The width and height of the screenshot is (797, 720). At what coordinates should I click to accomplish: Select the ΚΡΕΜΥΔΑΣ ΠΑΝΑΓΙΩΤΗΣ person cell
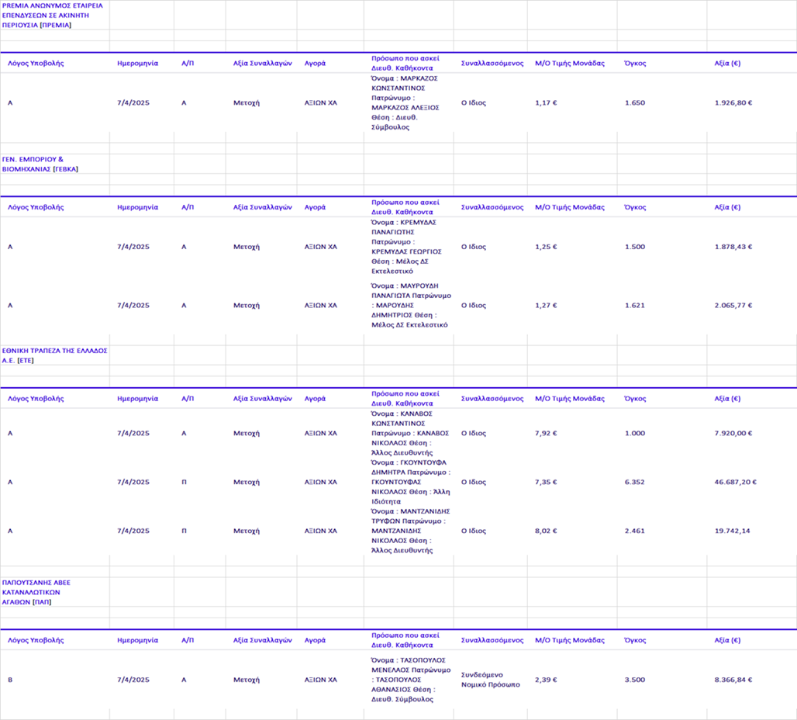(x=406, y=247)
